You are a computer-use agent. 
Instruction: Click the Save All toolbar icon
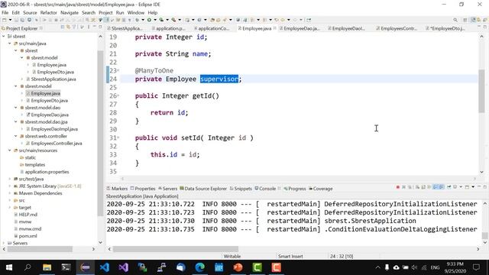click(22, 20)
